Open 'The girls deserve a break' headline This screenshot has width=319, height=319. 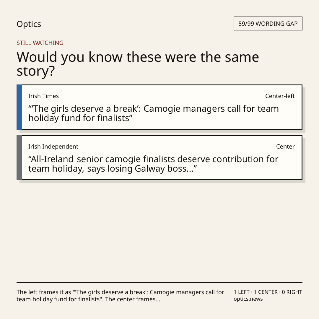[153, 113]
